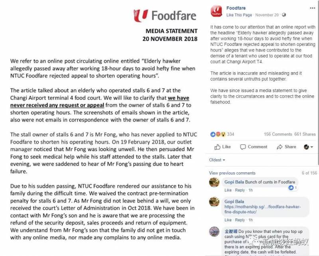Image resolution: width=319 pixels, height=256 pixels.
Task: Click Like under the second Gopi Bala comment
Action: (x=228, y=220)
